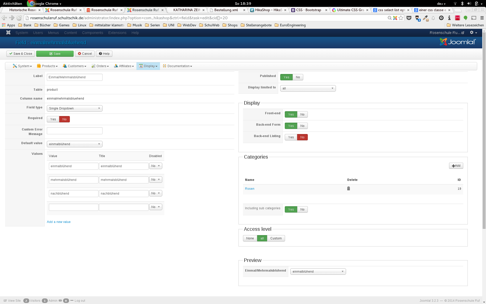
Task: Click the Pocket extension icon
Action: coord(409,18)
